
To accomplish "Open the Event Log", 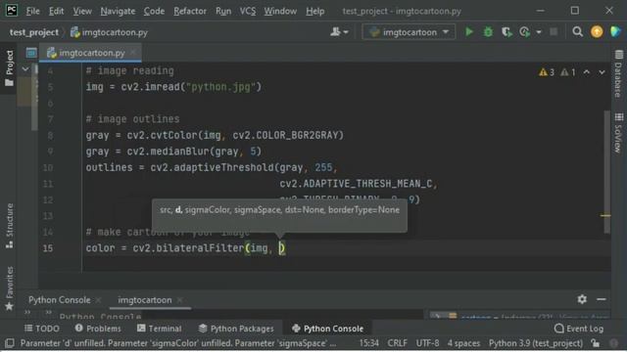I will tap(579, 329).
